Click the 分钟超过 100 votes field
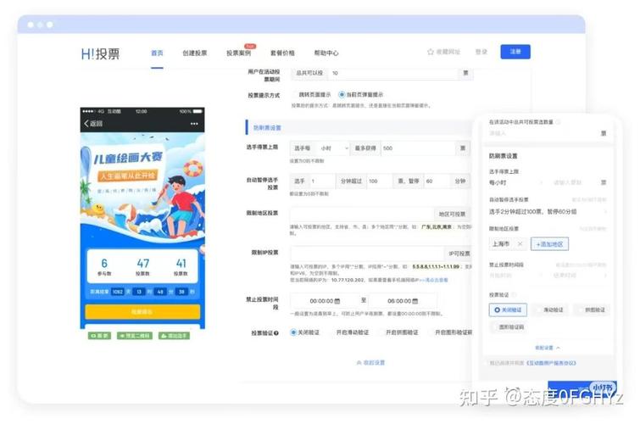This screenshot has height=424, width=640. coord(380,181)
